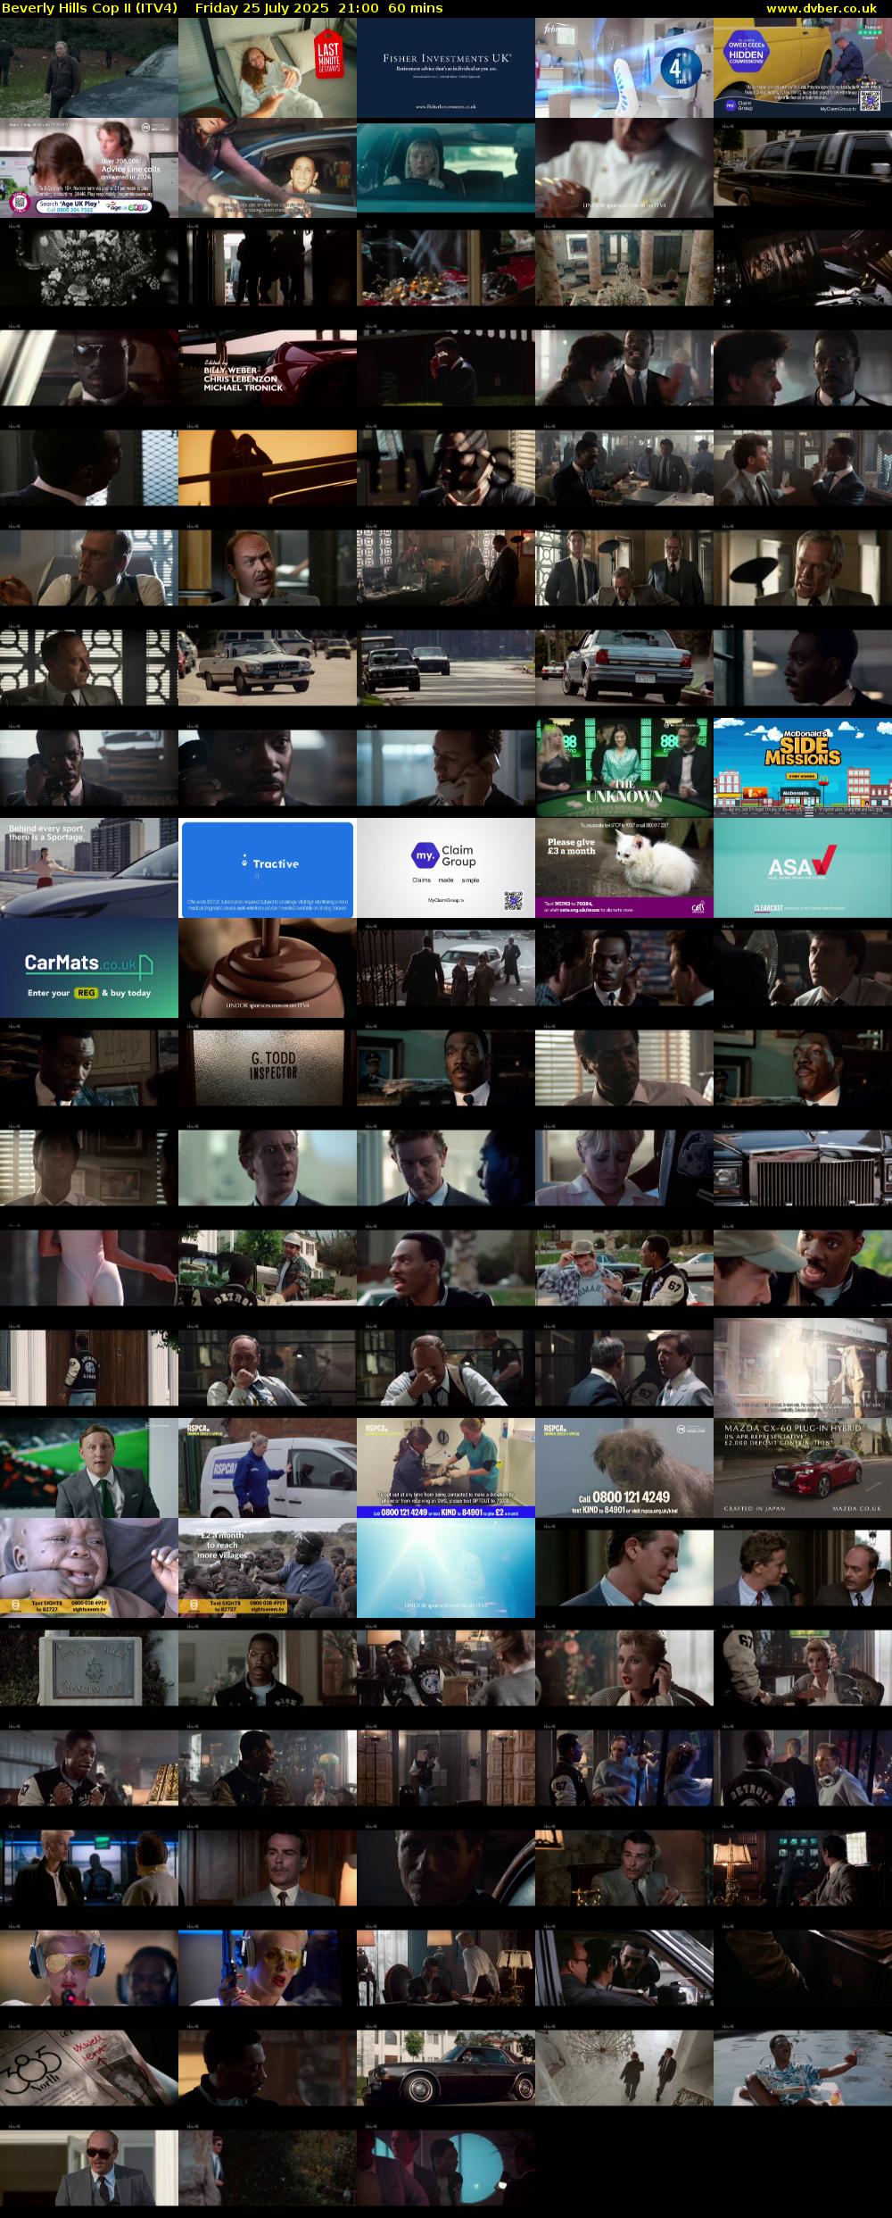This screenshot has width=892, height=2218.
Task: Open the Mazda CX-60 Plug-in Hybrid thumbnail
Action: point(803,1468)
